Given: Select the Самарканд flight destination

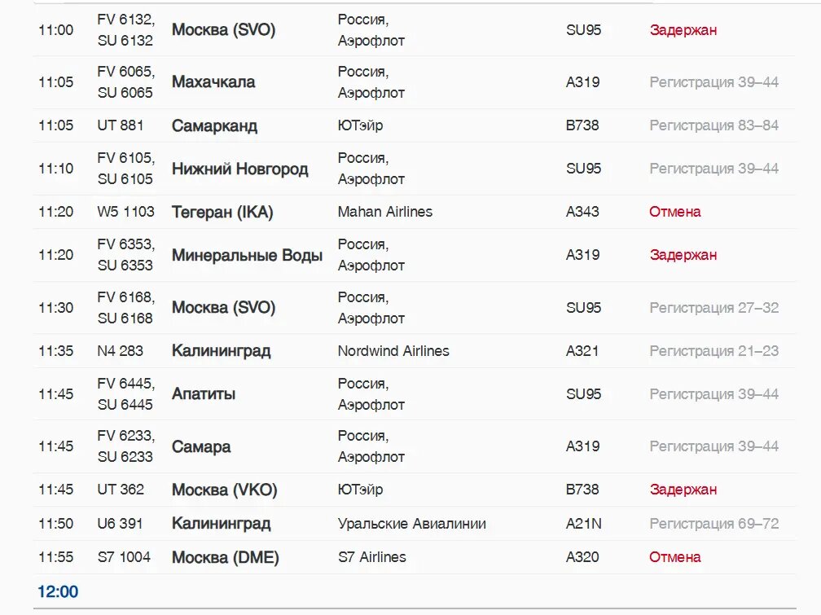Looking at the screenshot, I should [214, 125].
